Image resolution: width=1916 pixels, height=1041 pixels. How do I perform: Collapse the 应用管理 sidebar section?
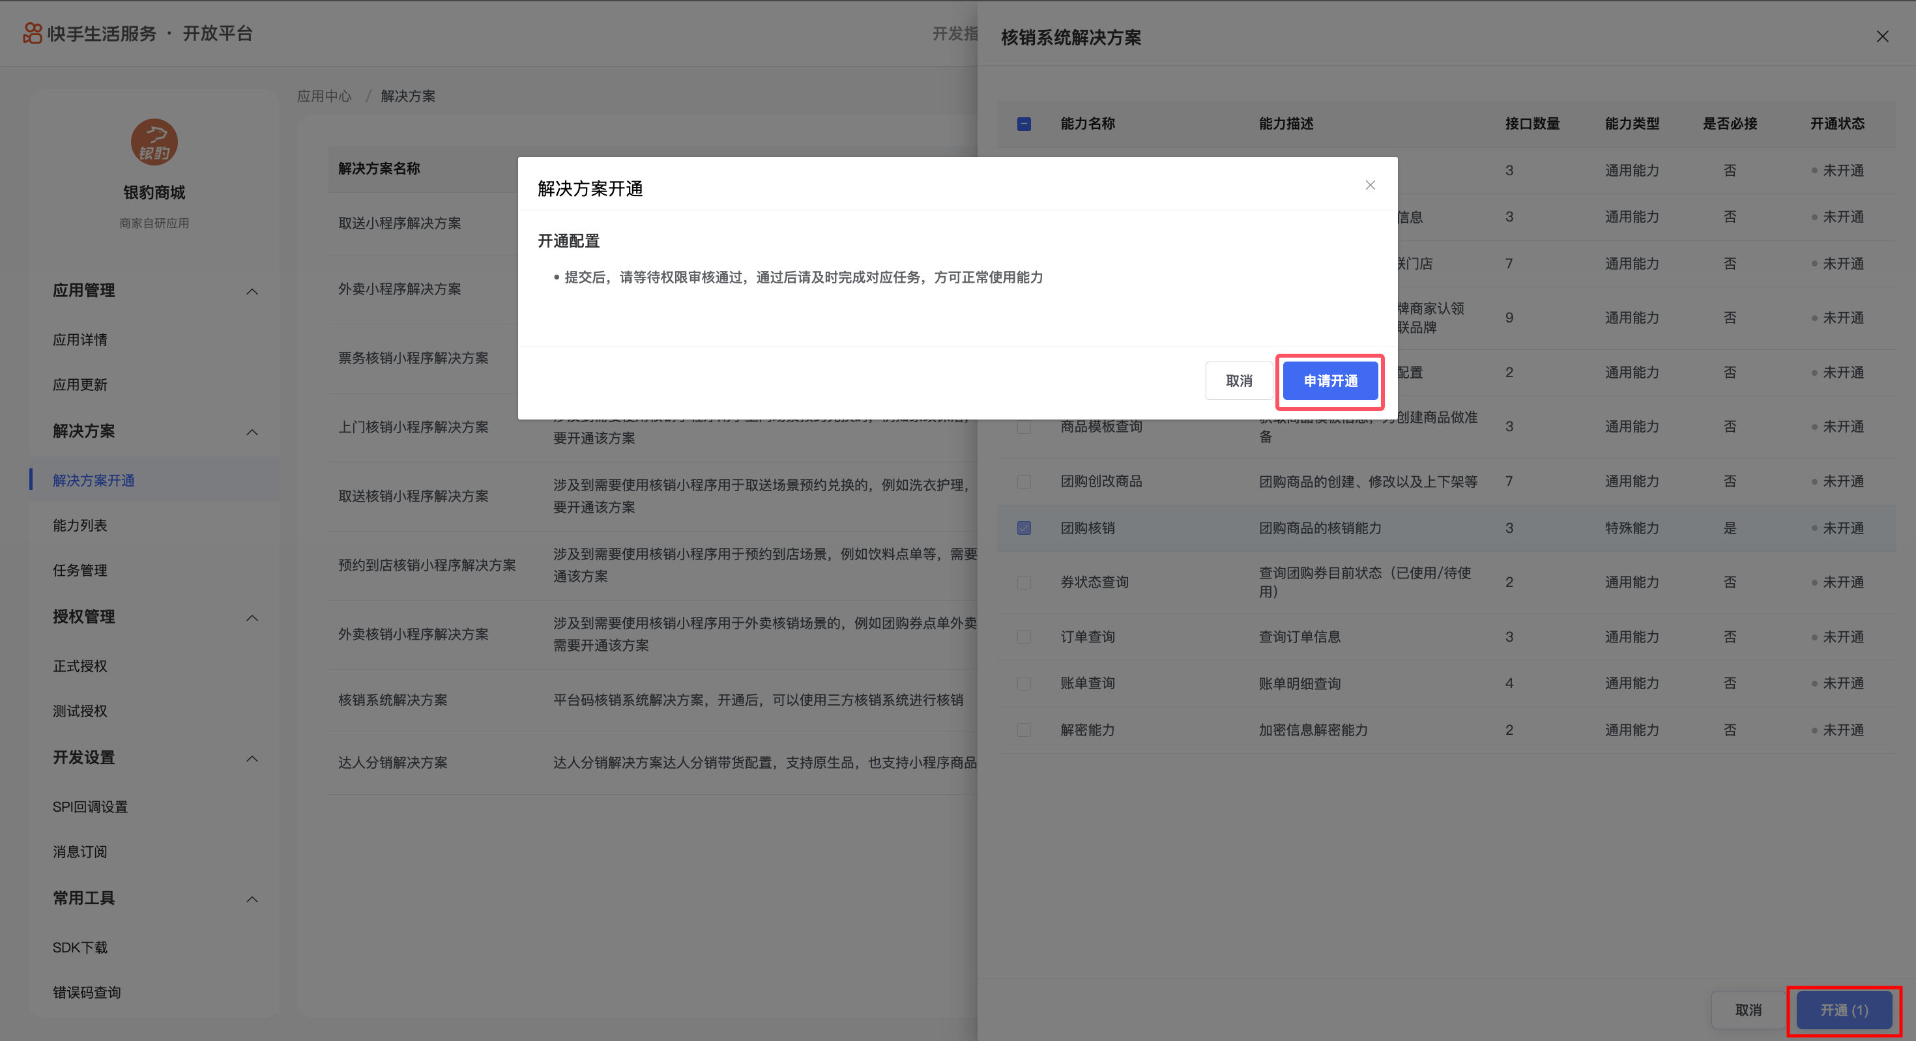click(x=252, y=291)
